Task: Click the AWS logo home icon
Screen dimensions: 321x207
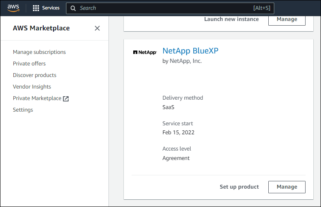Action: pos(13,8)
